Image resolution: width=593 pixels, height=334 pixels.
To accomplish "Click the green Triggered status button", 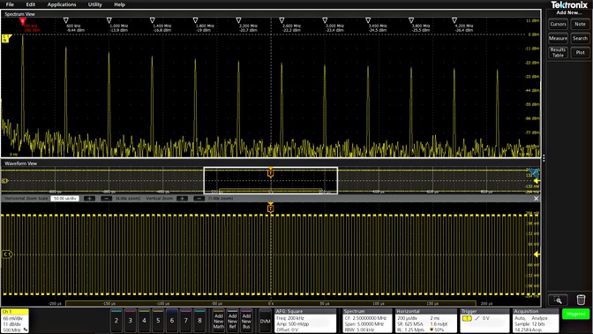I will point(575,314).
